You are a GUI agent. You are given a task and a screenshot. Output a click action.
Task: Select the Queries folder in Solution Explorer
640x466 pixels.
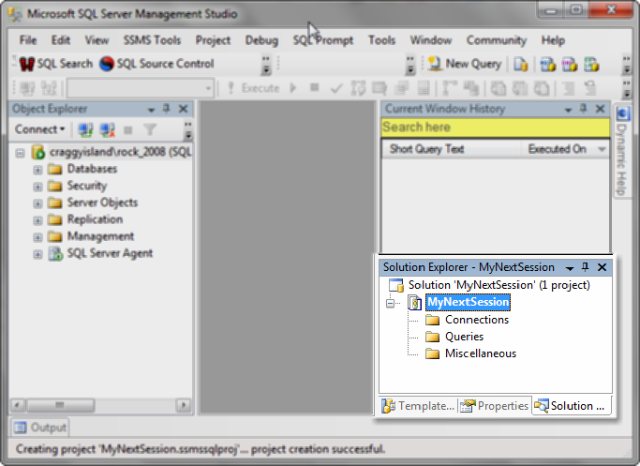click(x=464, y=337)
